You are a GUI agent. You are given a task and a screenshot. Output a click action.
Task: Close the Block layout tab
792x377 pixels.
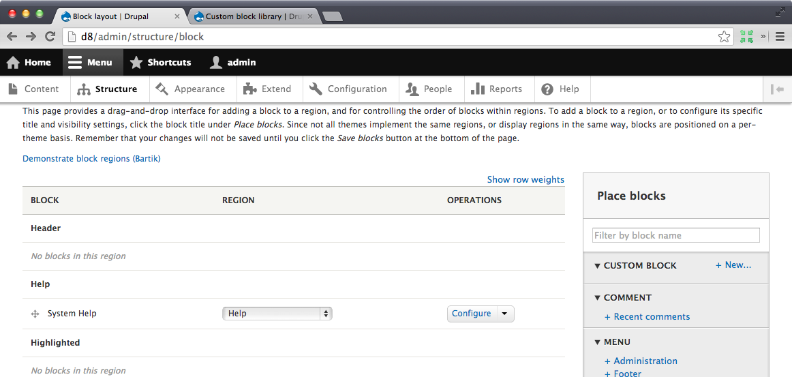click(177, 16)
